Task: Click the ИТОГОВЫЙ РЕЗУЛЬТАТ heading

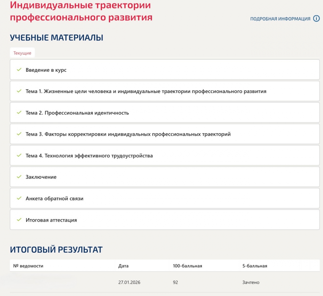Action: tap(56, 249)
